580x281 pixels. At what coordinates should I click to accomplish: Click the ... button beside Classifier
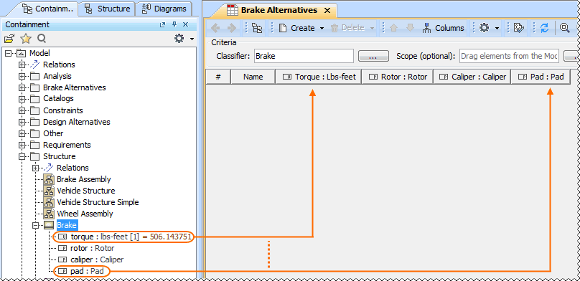point(373,57)
